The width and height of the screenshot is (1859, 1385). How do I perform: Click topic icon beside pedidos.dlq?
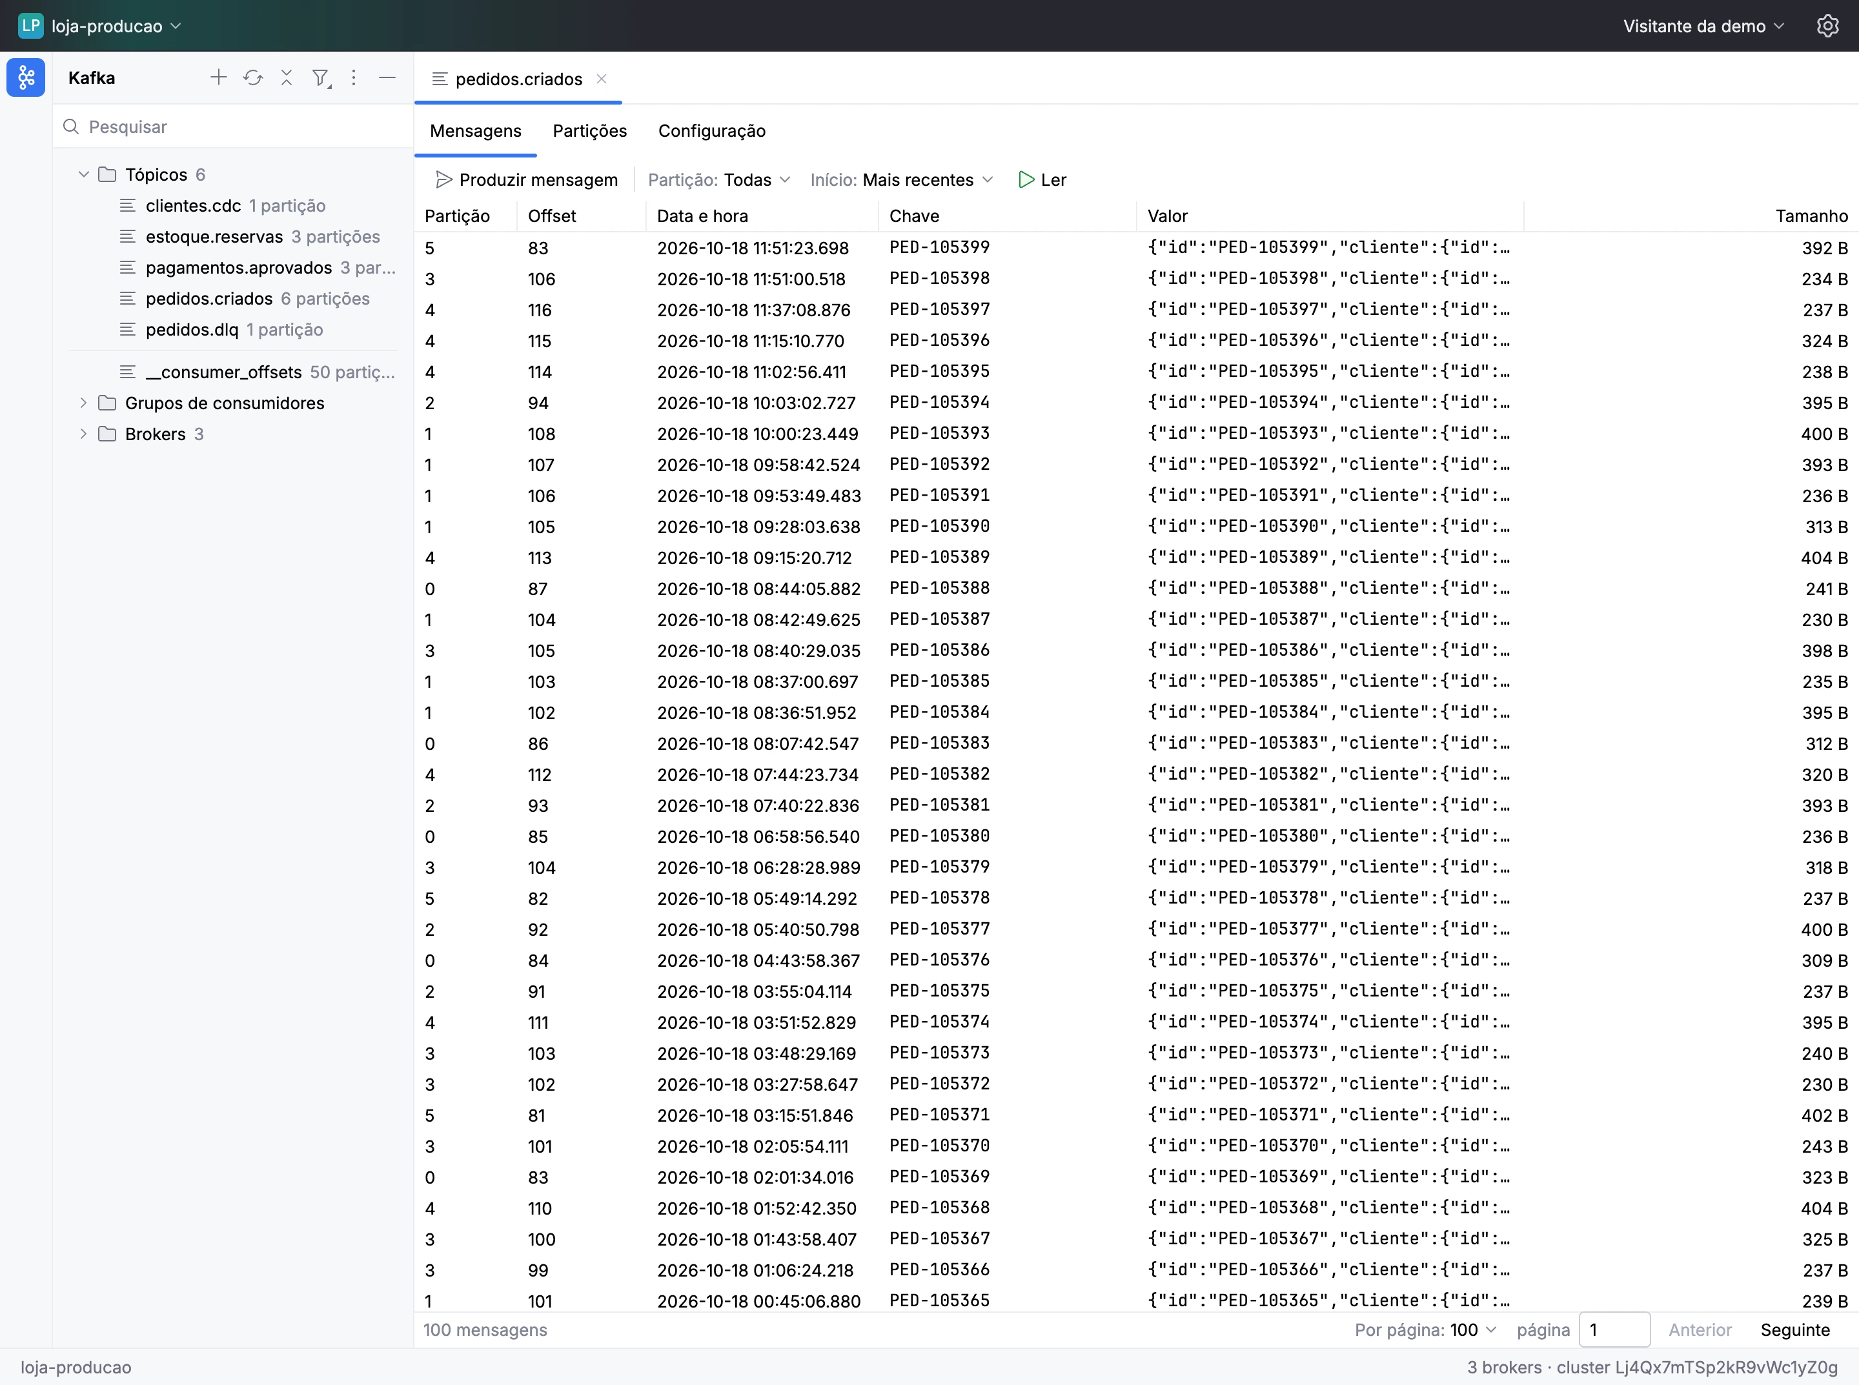tap(127, 330)
